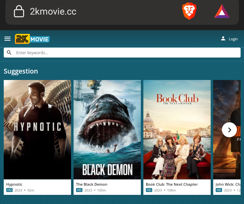This screenshot has height=204, width=244.
Task: Click the search magnifier icon
Action: pos(9,53)
